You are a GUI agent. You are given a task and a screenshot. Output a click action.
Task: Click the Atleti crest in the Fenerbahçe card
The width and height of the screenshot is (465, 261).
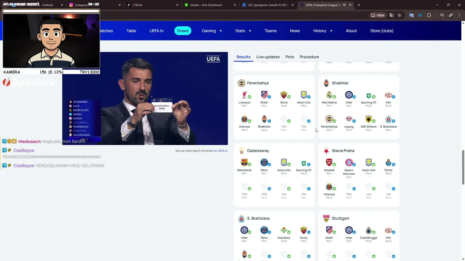[x=264, y=95]
